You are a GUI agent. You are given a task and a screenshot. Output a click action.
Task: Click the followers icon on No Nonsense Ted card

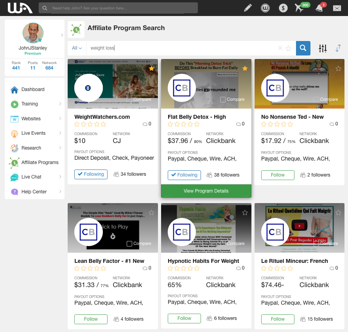[303, 175]
